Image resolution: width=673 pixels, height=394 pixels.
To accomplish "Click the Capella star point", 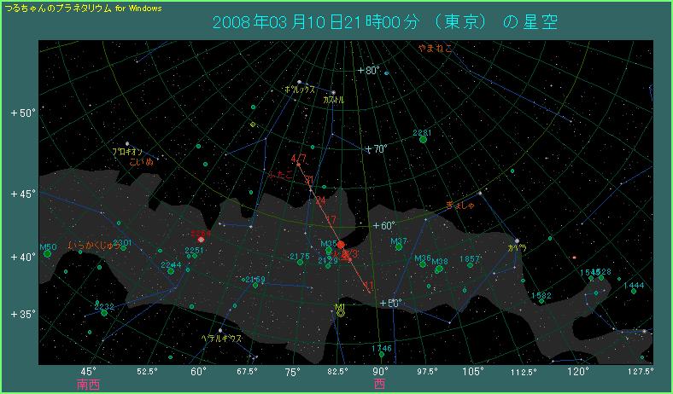I will (x=517, y=241).
